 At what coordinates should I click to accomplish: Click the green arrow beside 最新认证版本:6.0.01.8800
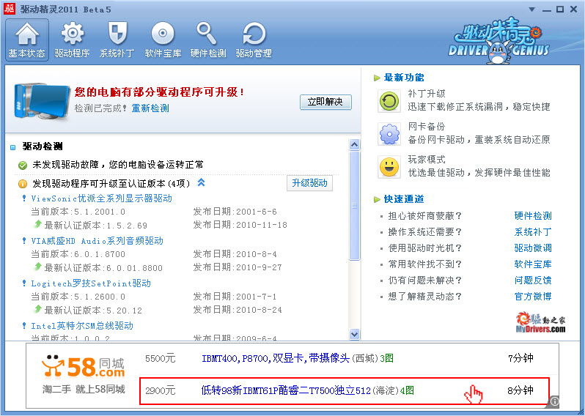pos(37,267)
